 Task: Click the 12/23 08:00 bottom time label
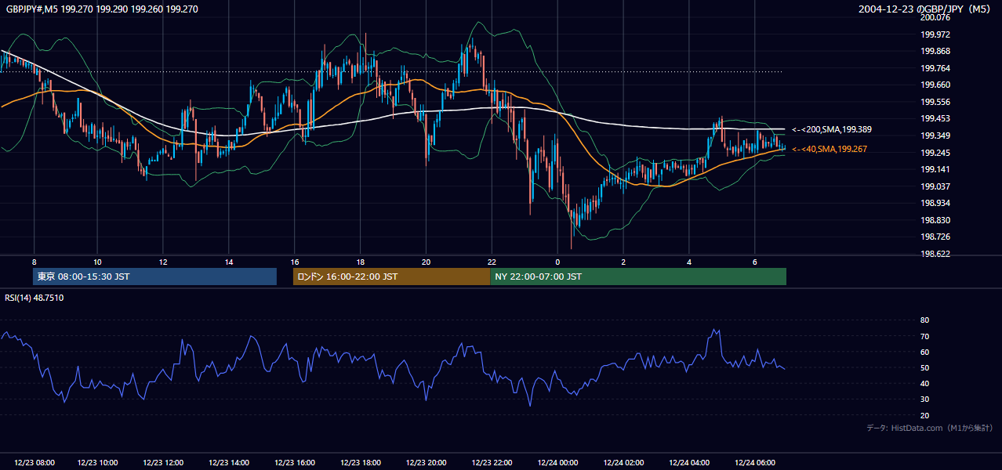point(34,462)
